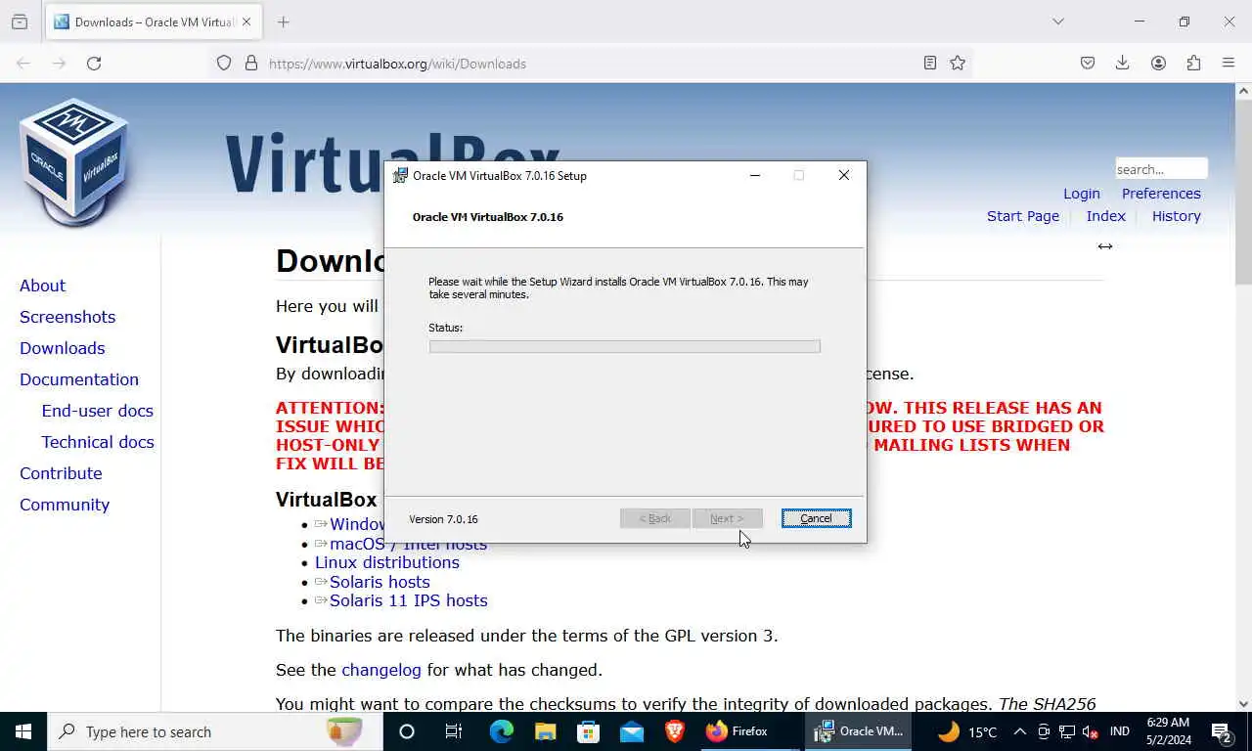This screenshot has width=1252, height=751.
Task: Click the muted volume tray icon
Action: pyautogui.click(x=1091, y=731)
